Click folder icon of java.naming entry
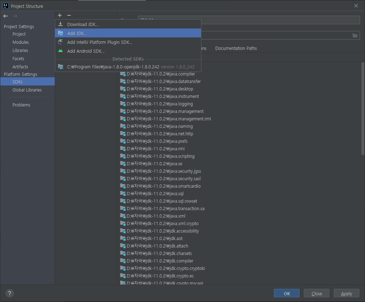 click(x=123, y=126)
